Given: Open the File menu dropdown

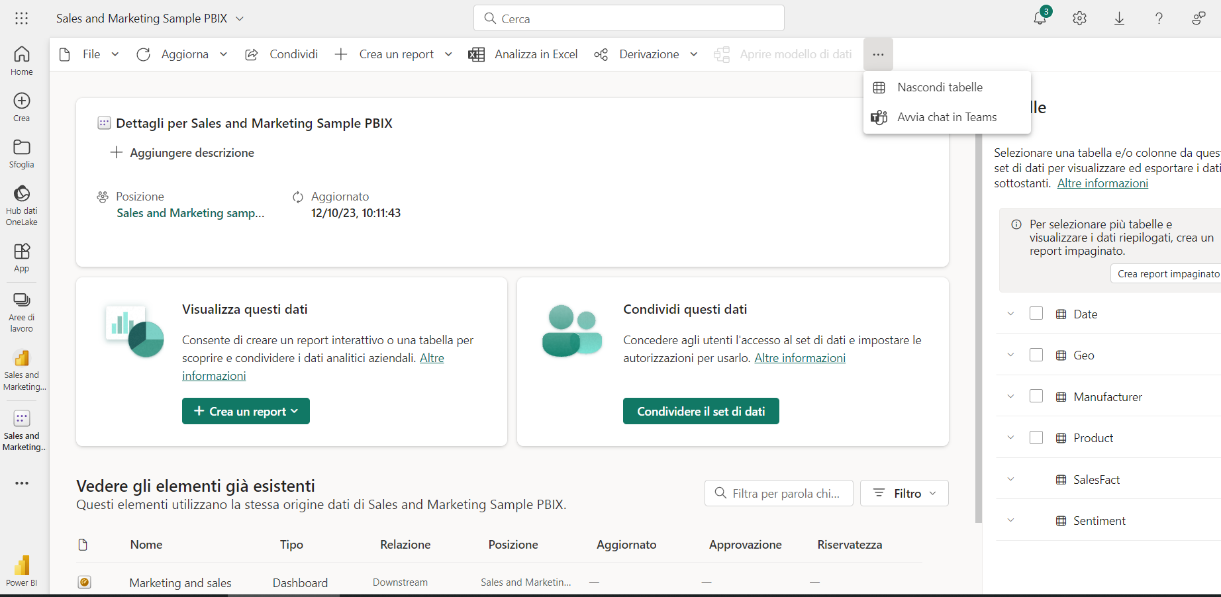Looking at the screenshot, I should (89, 54).
